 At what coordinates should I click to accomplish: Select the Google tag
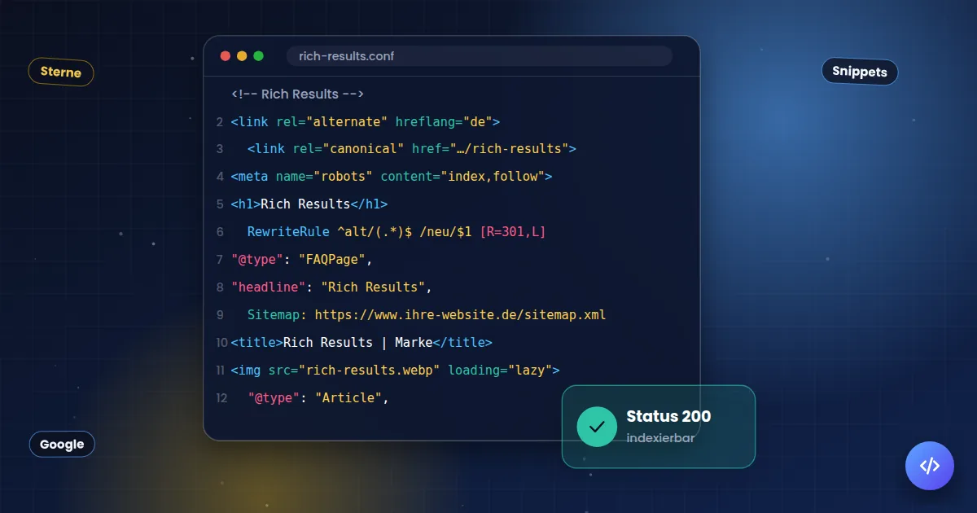point(62,445)
